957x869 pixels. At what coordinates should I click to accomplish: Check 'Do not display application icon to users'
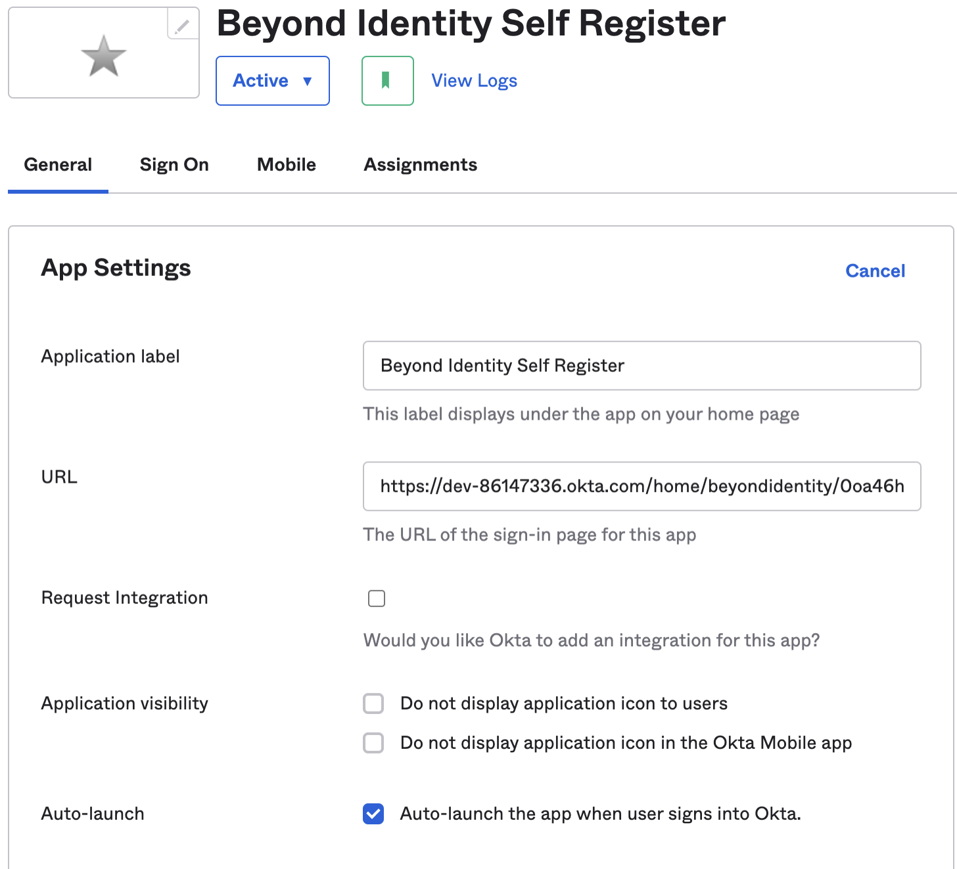(373, 703)
